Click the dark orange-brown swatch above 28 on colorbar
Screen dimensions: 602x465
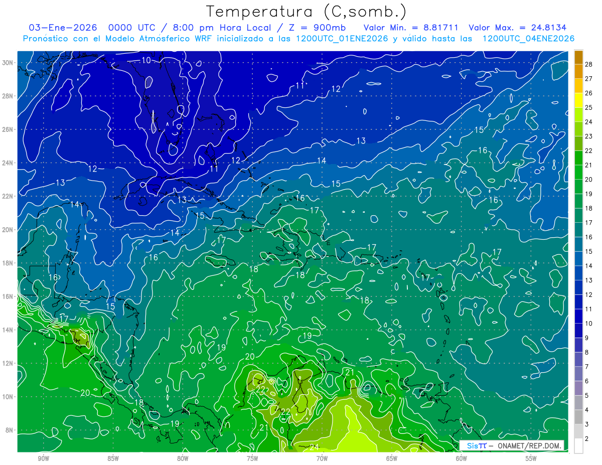point(578,57)
